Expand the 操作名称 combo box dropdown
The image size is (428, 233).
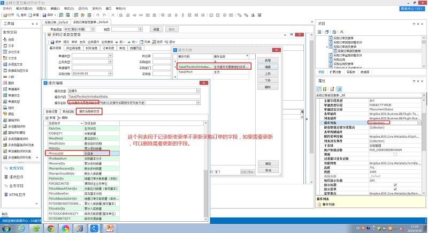click(x=199, y=102)
